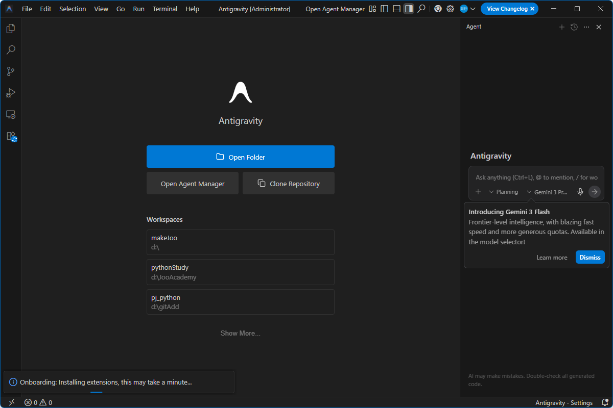Open the Planning mode dropdown
The image size is (613, 408).
coord(504,192)
